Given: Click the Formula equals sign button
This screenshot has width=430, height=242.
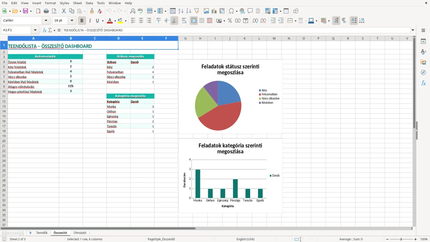Looking at the screenshot, I should coord(59,30).
